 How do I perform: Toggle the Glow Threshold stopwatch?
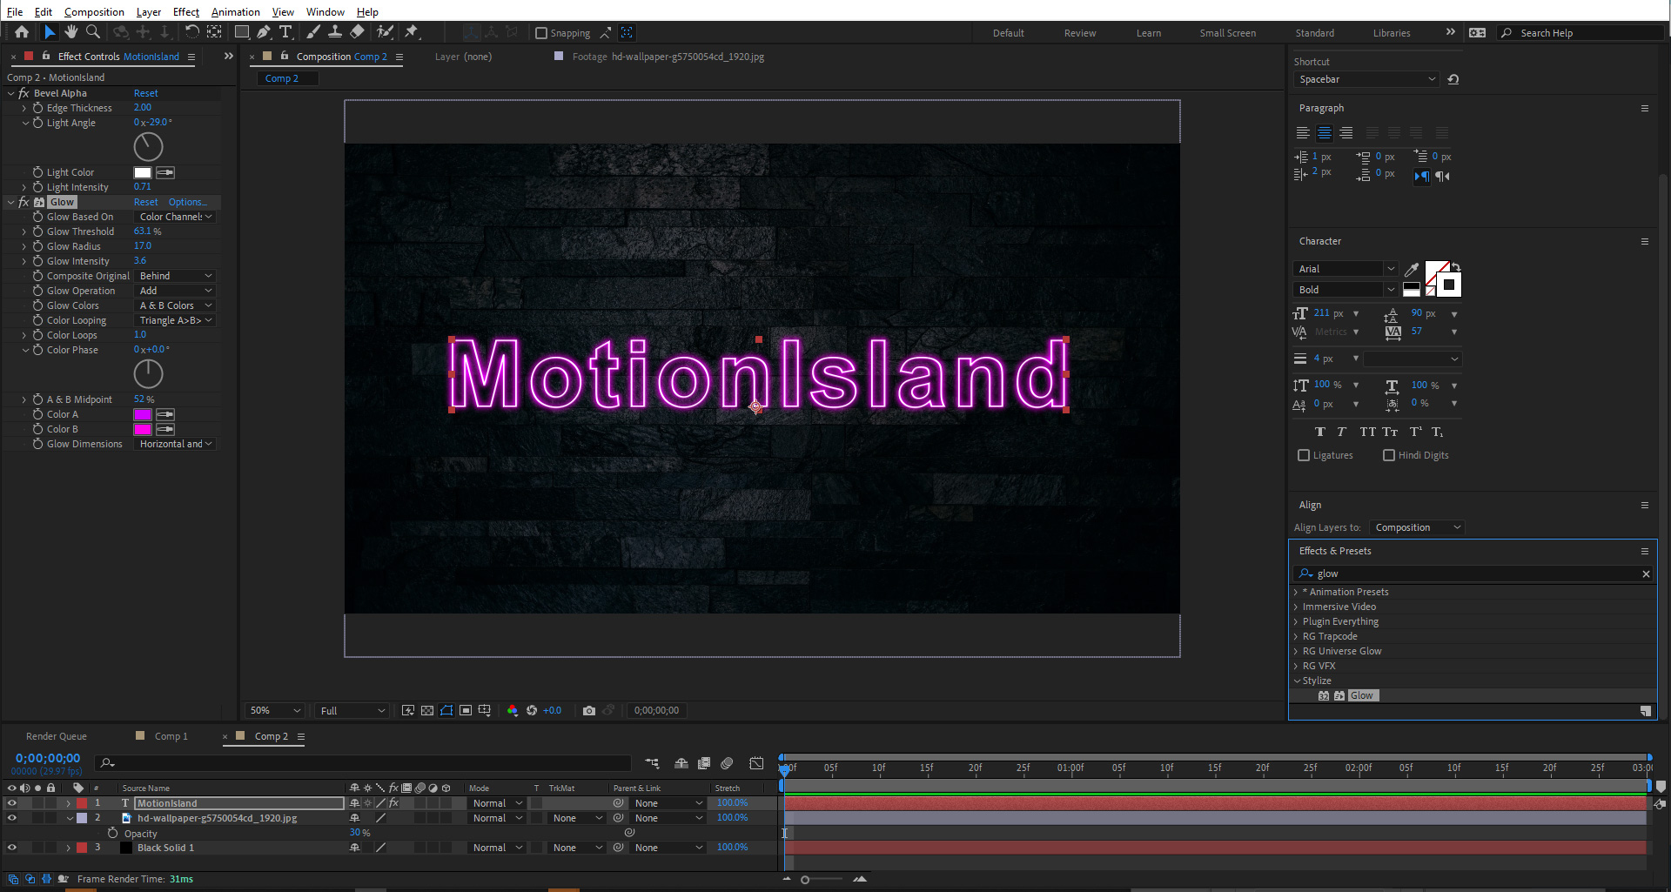(x=37, y=231)
